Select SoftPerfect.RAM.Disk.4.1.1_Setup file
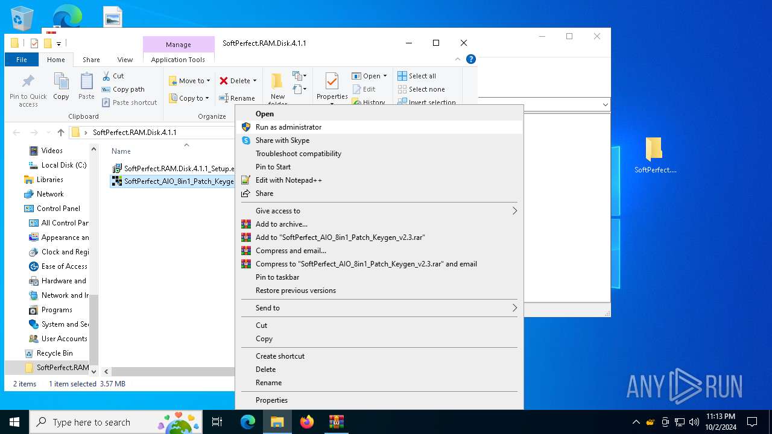The height and width of the screenshot is (434, 772). pos(173,169)
